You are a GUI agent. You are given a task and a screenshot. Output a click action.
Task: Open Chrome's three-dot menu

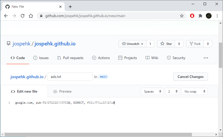[x=217, y=16]
